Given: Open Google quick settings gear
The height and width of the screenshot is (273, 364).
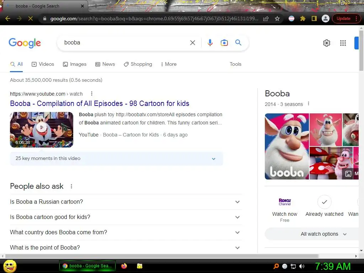Looking at the screenshot, I should 327,43.
